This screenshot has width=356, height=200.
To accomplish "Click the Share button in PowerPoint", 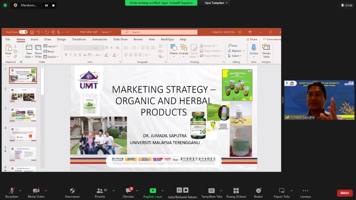I will 252,39.
